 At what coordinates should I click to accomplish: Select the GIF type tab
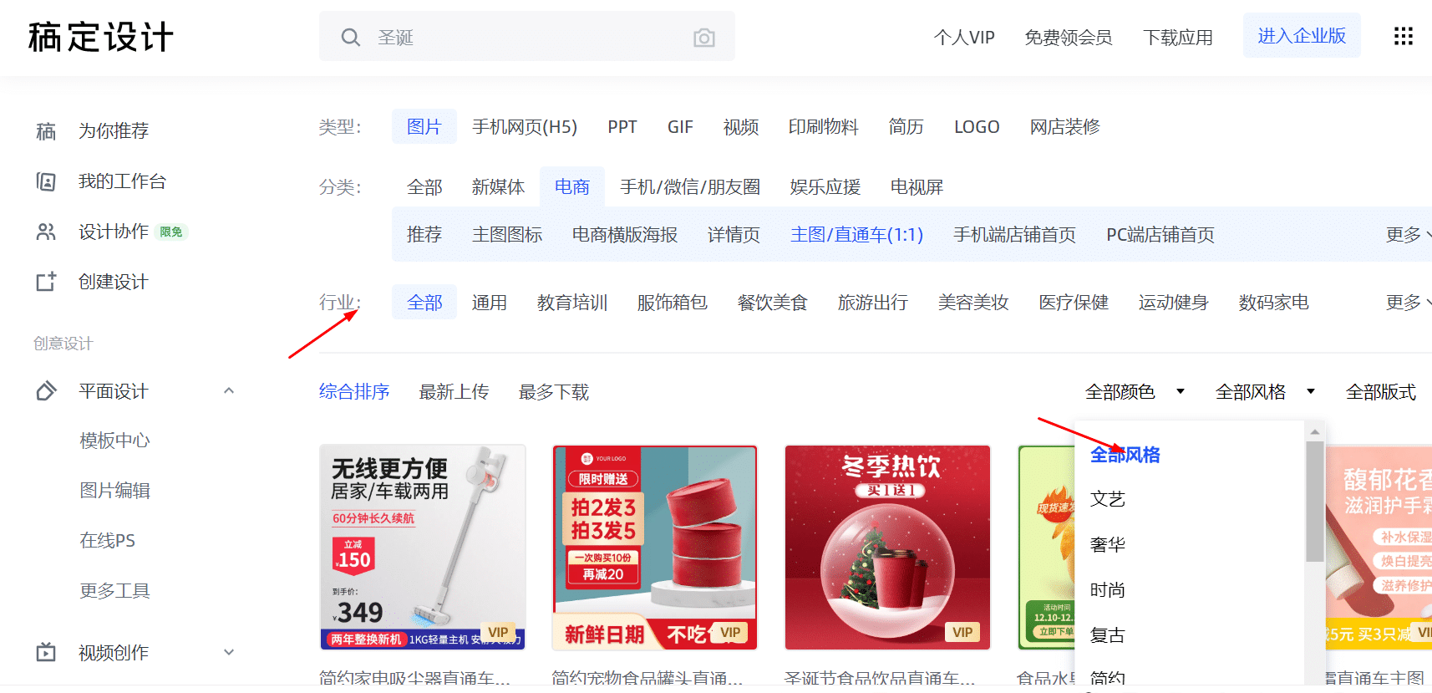point(680,127)
